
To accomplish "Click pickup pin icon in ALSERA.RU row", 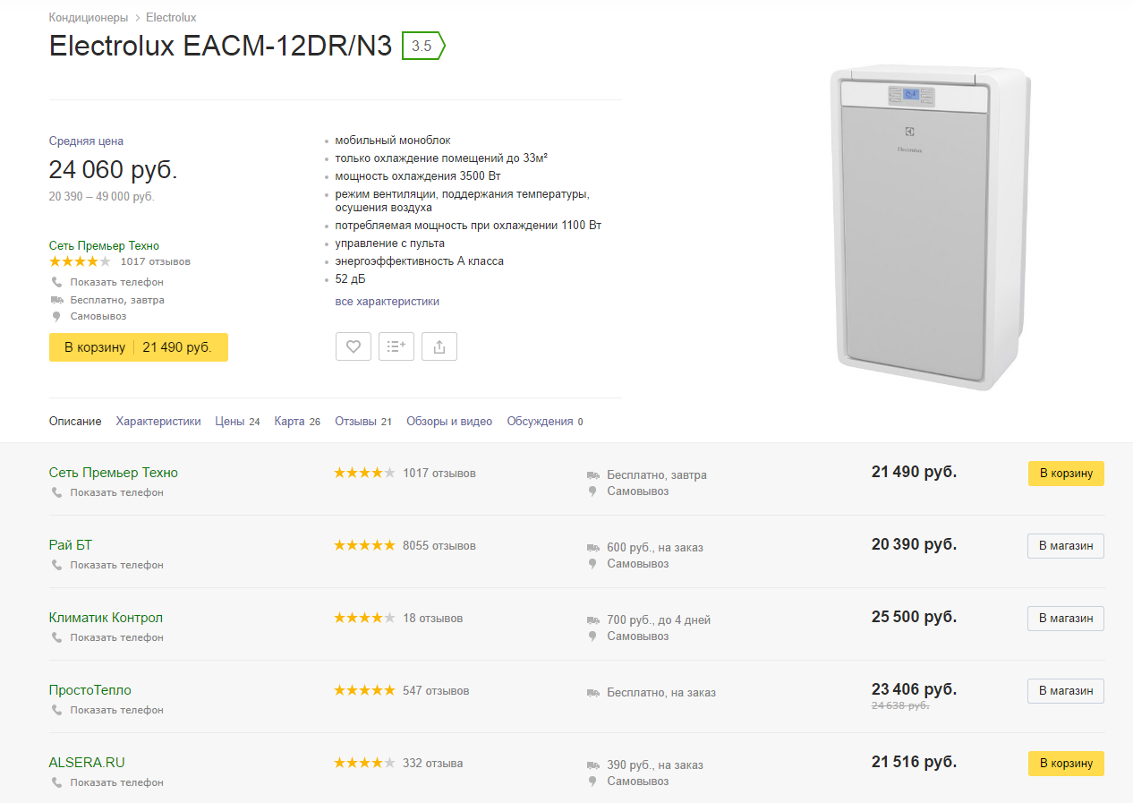I will click(x=592, y=782).
